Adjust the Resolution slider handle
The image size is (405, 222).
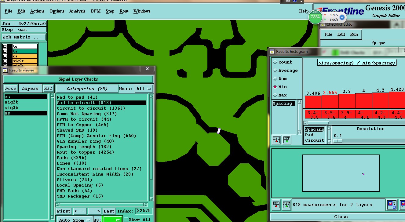[338, 141]
